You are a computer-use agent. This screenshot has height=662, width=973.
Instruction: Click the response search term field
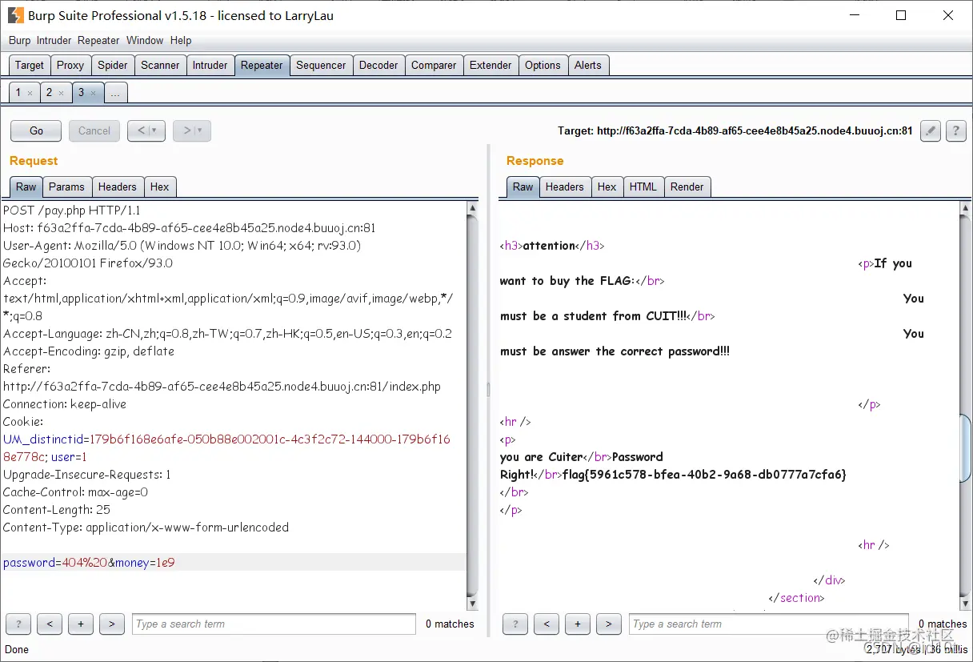click(x=770, y=624)
